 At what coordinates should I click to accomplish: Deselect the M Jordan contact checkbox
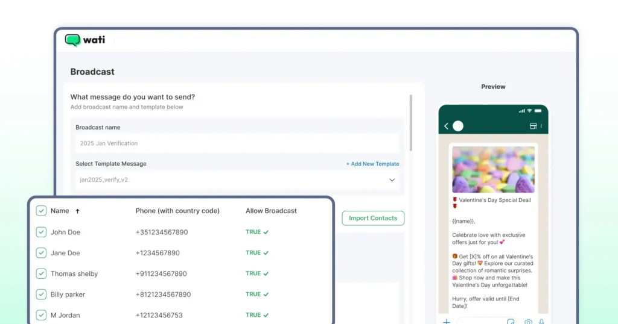41,315
